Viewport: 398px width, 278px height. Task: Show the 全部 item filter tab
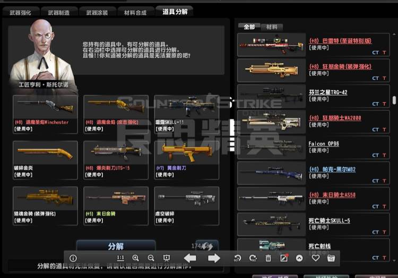(249, 27)
